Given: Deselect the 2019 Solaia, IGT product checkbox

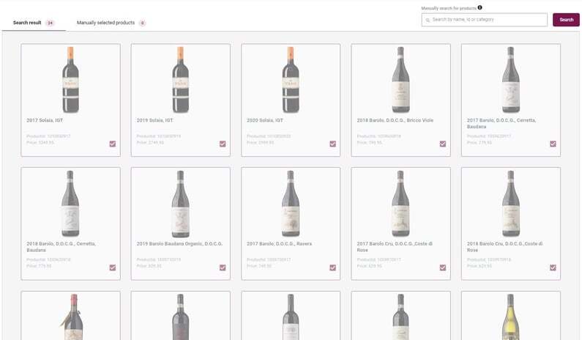Looking at the screenshot, I should [223, 144].
